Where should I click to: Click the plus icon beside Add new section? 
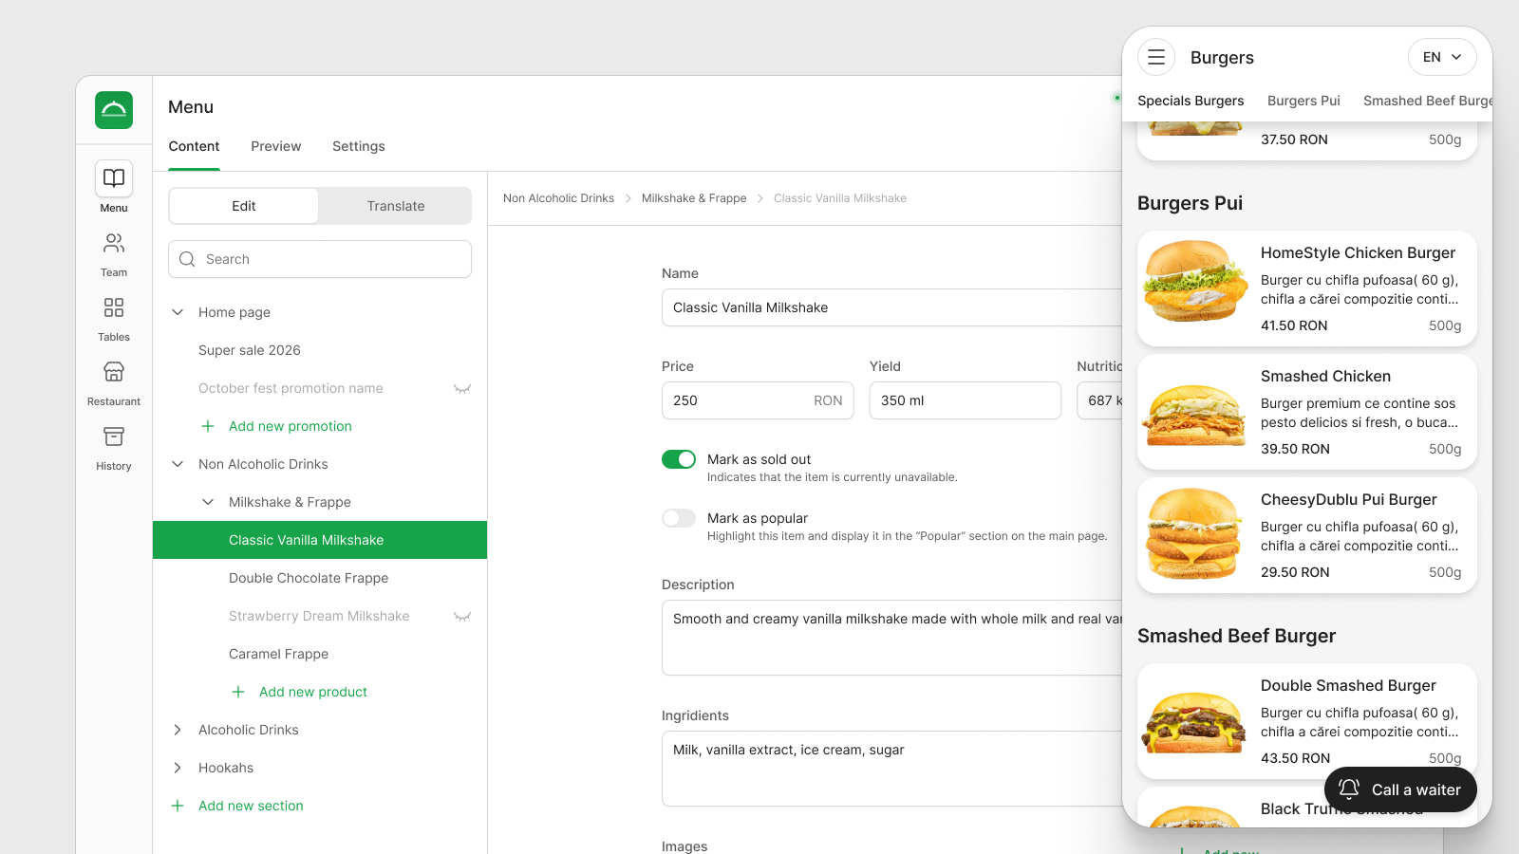pyautogui.click(x=178, y=806)
